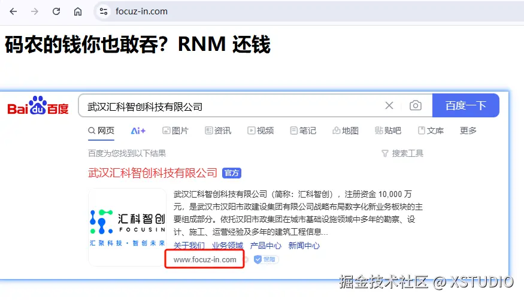
Task: Open the browser home page icon
Action: 77,11
